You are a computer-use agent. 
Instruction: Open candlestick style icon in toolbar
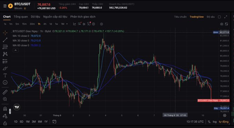(x=84, y=24)
